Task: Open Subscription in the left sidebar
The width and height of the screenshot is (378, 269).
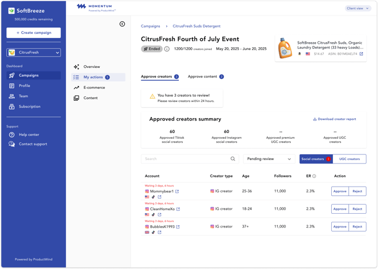Action: point(33,107)
